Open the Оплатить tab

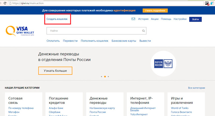point(53,41)
